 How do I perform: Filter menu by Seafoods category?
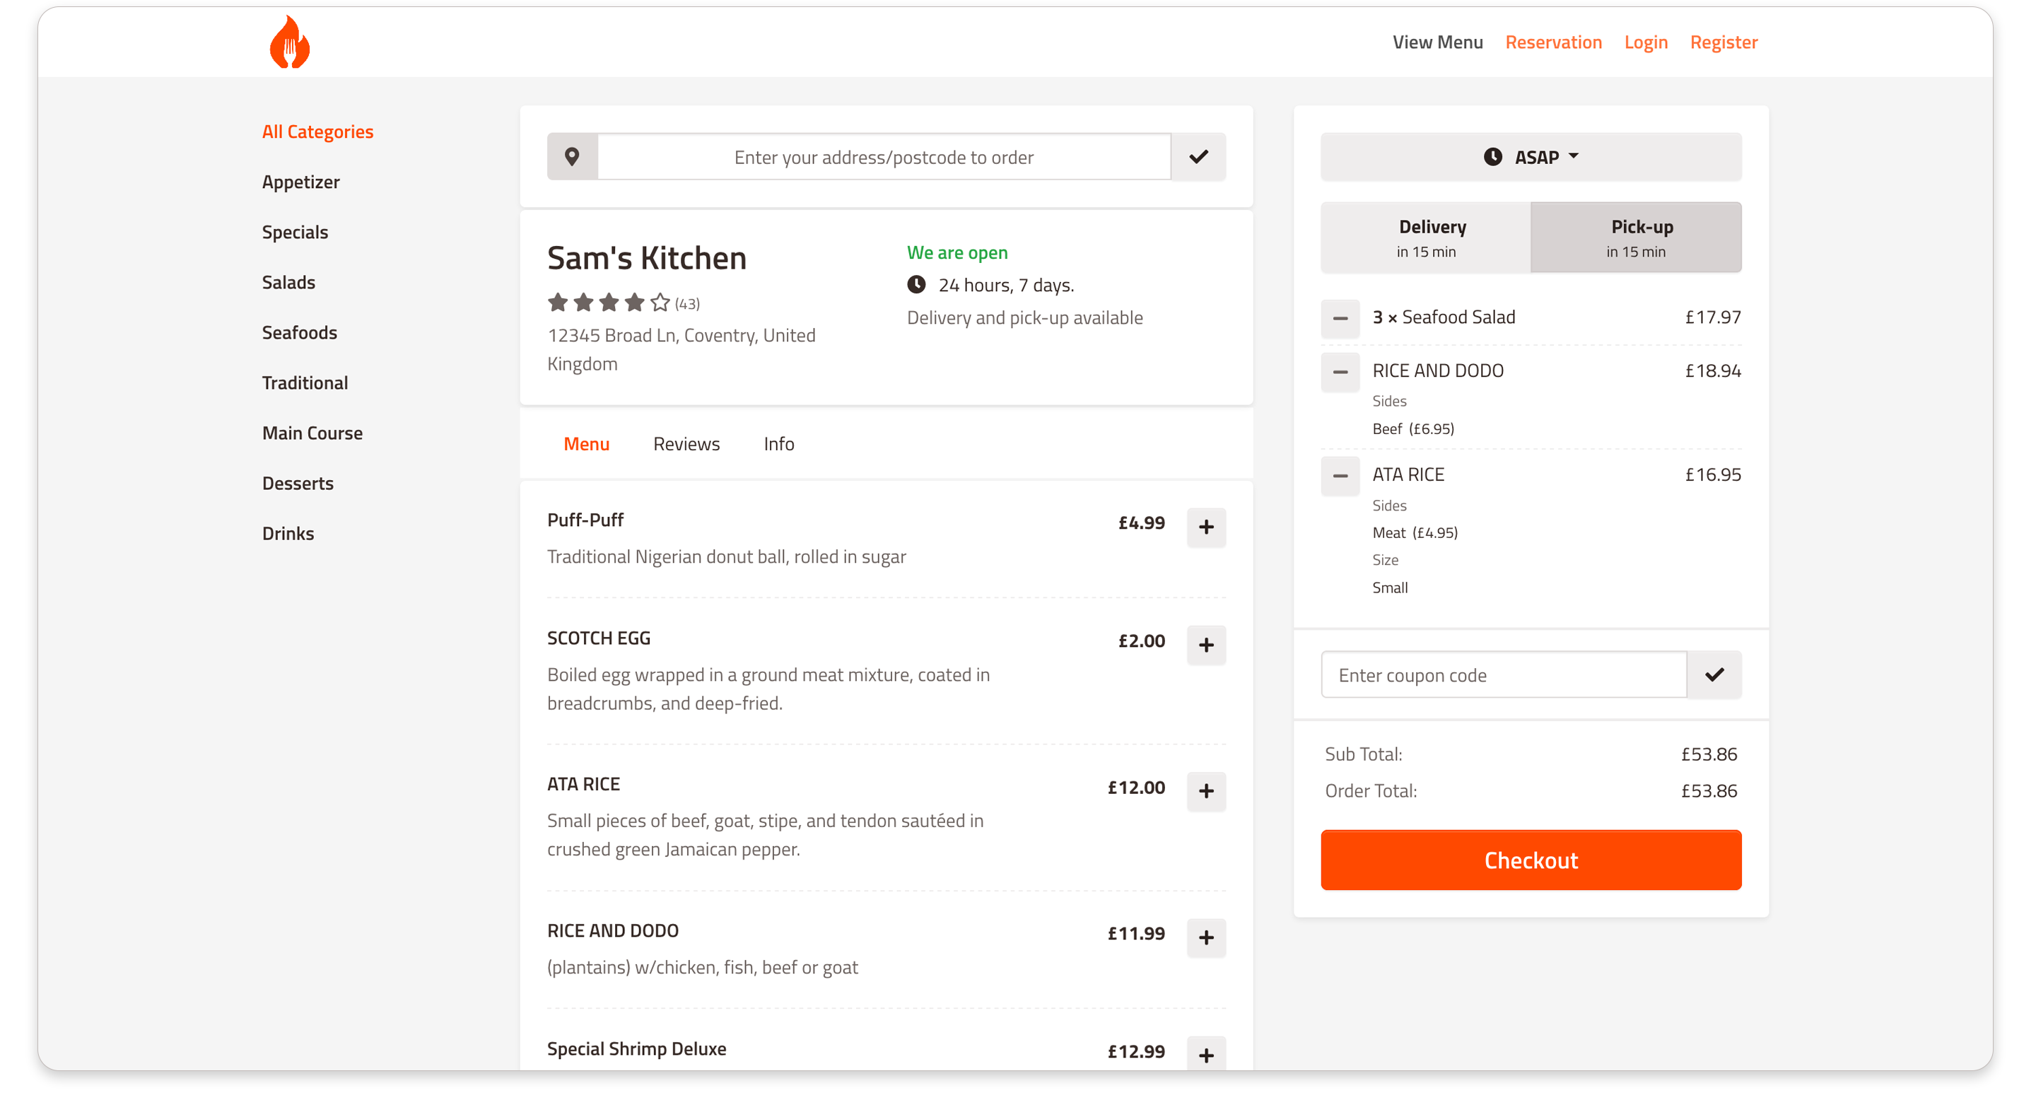click(300, 333)
